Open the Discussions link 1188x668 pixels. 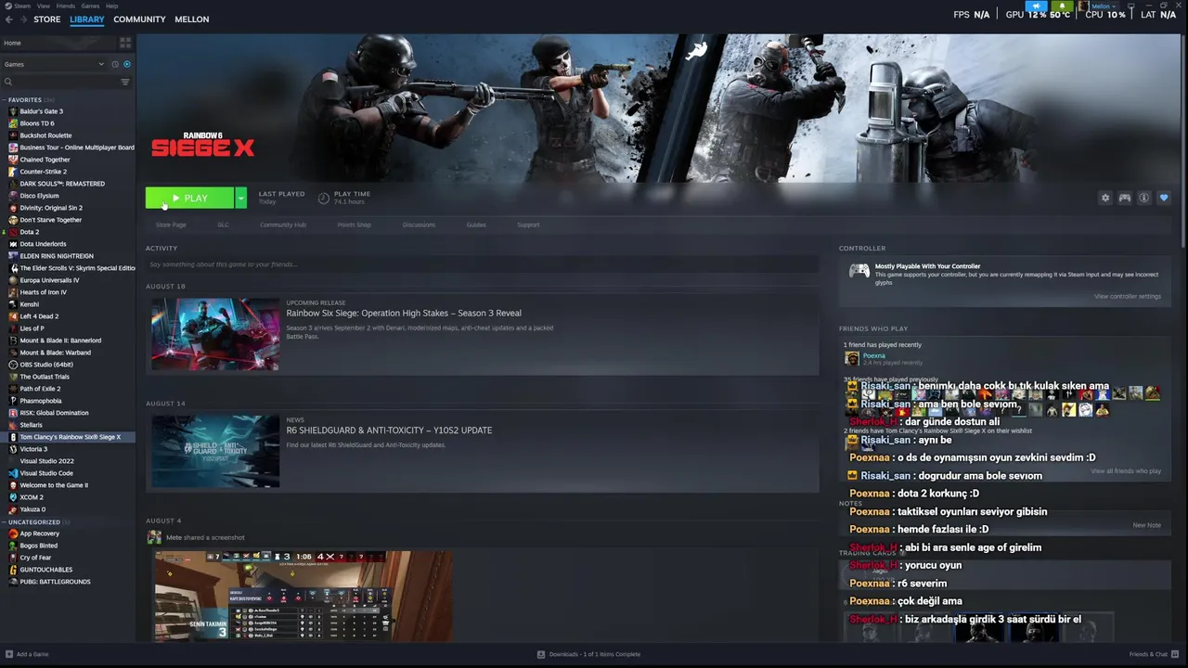tap(419, 225)
